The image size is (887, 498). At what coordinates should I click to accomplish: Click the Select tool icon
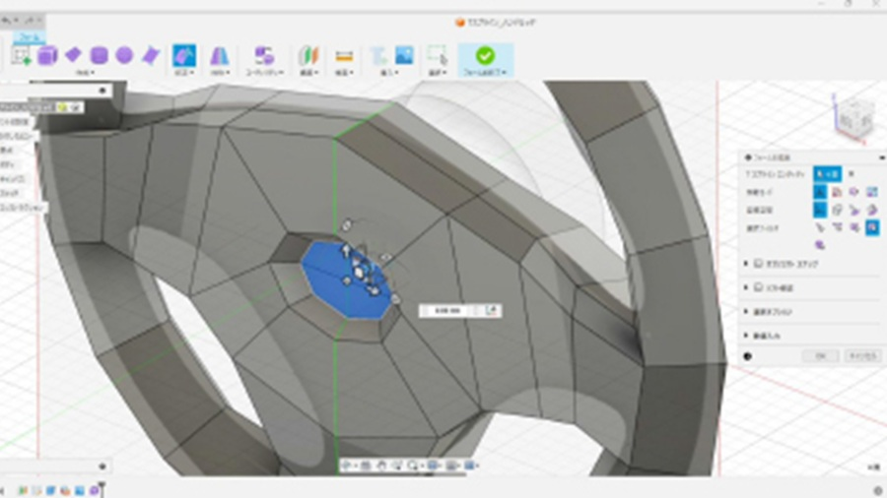click(x=438, y=56)
